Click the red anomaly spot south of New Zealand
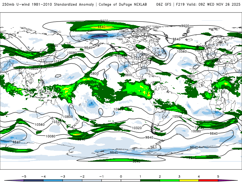This screenshot has width=242, height=182. [77, 134]
